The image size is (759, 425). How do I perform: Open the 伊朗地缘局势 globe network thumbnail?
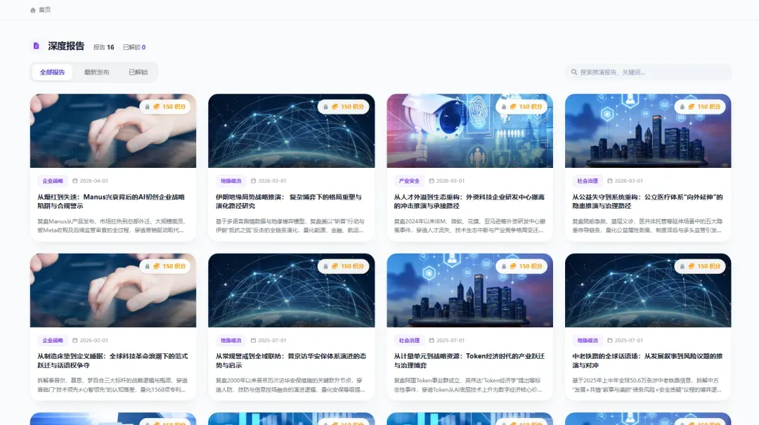pos(292,131)
